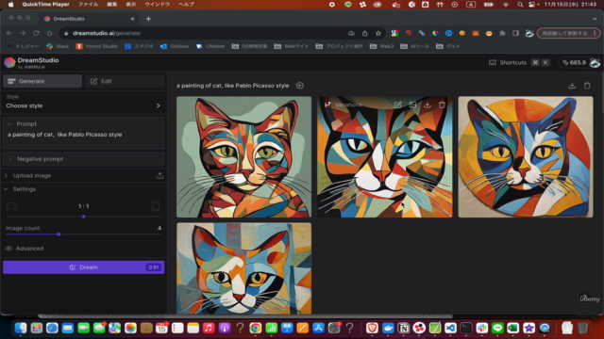The height and width of the screenshot is (339, 604).
Task: Toggle the Advanced settings eye
Action: click(8, 249)
